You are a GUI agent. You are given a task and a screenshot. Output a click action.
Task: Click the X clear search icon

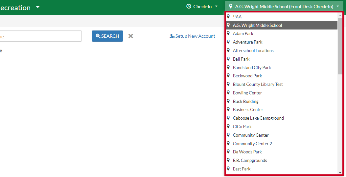131,36
